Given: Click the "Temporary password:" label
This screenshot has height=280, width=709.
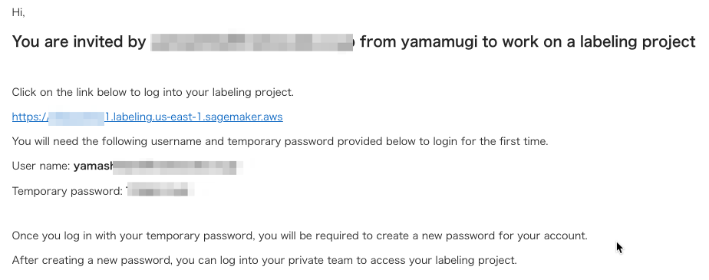Looking at the screenshot, I should point(68,191).
